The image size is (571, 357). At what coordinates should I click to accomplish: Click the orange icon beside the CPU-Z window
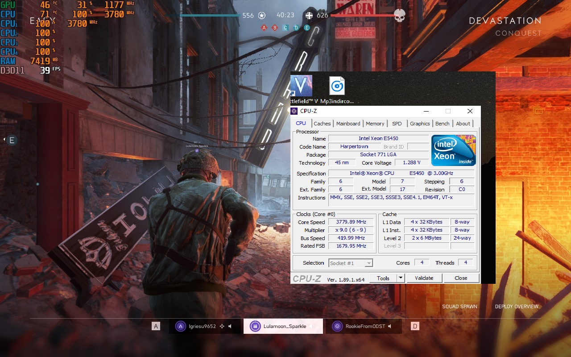pos(538,111)
